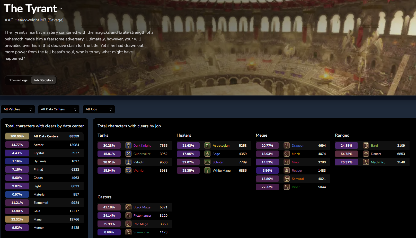The height and width of the screenshot is (238, 416).
Task: Switch to Browse Logs tab
Action: click(18, 80)
